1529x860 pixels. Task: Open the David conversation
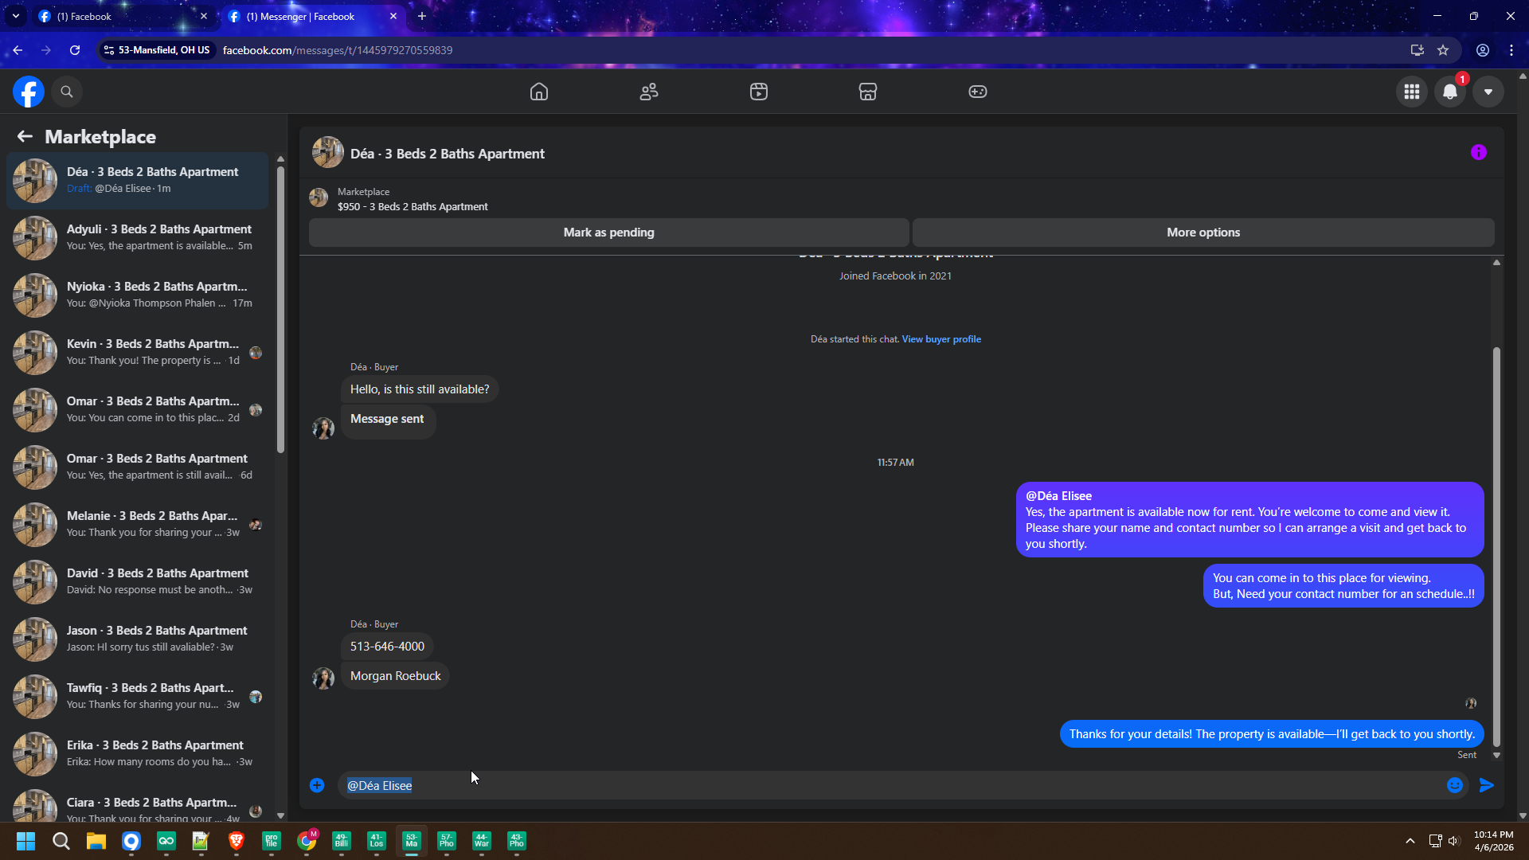(138, 582)
